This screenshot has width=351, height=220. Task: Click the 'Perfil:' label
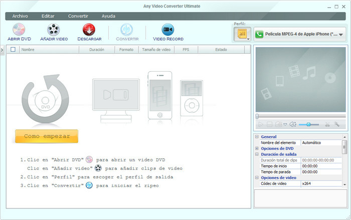[240, 24]
